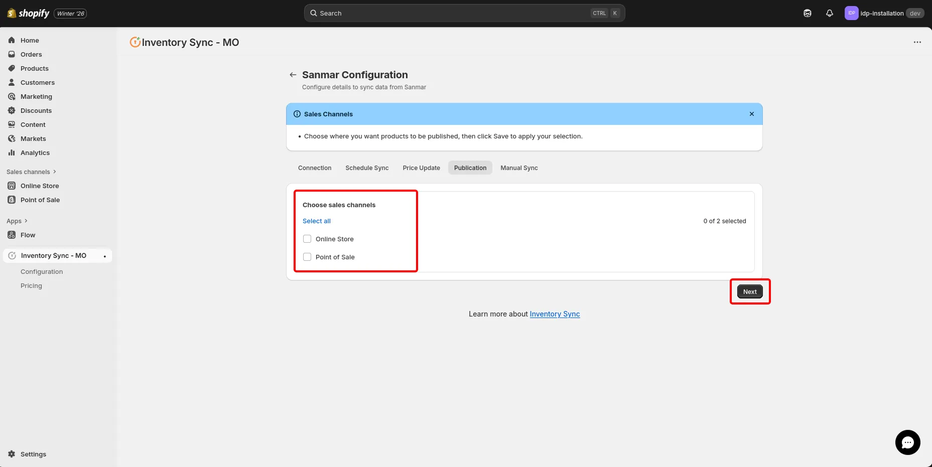The image size is (932, 467).
Task: Open the Inventory Sync - MO app icon
Action: point(12,255)
